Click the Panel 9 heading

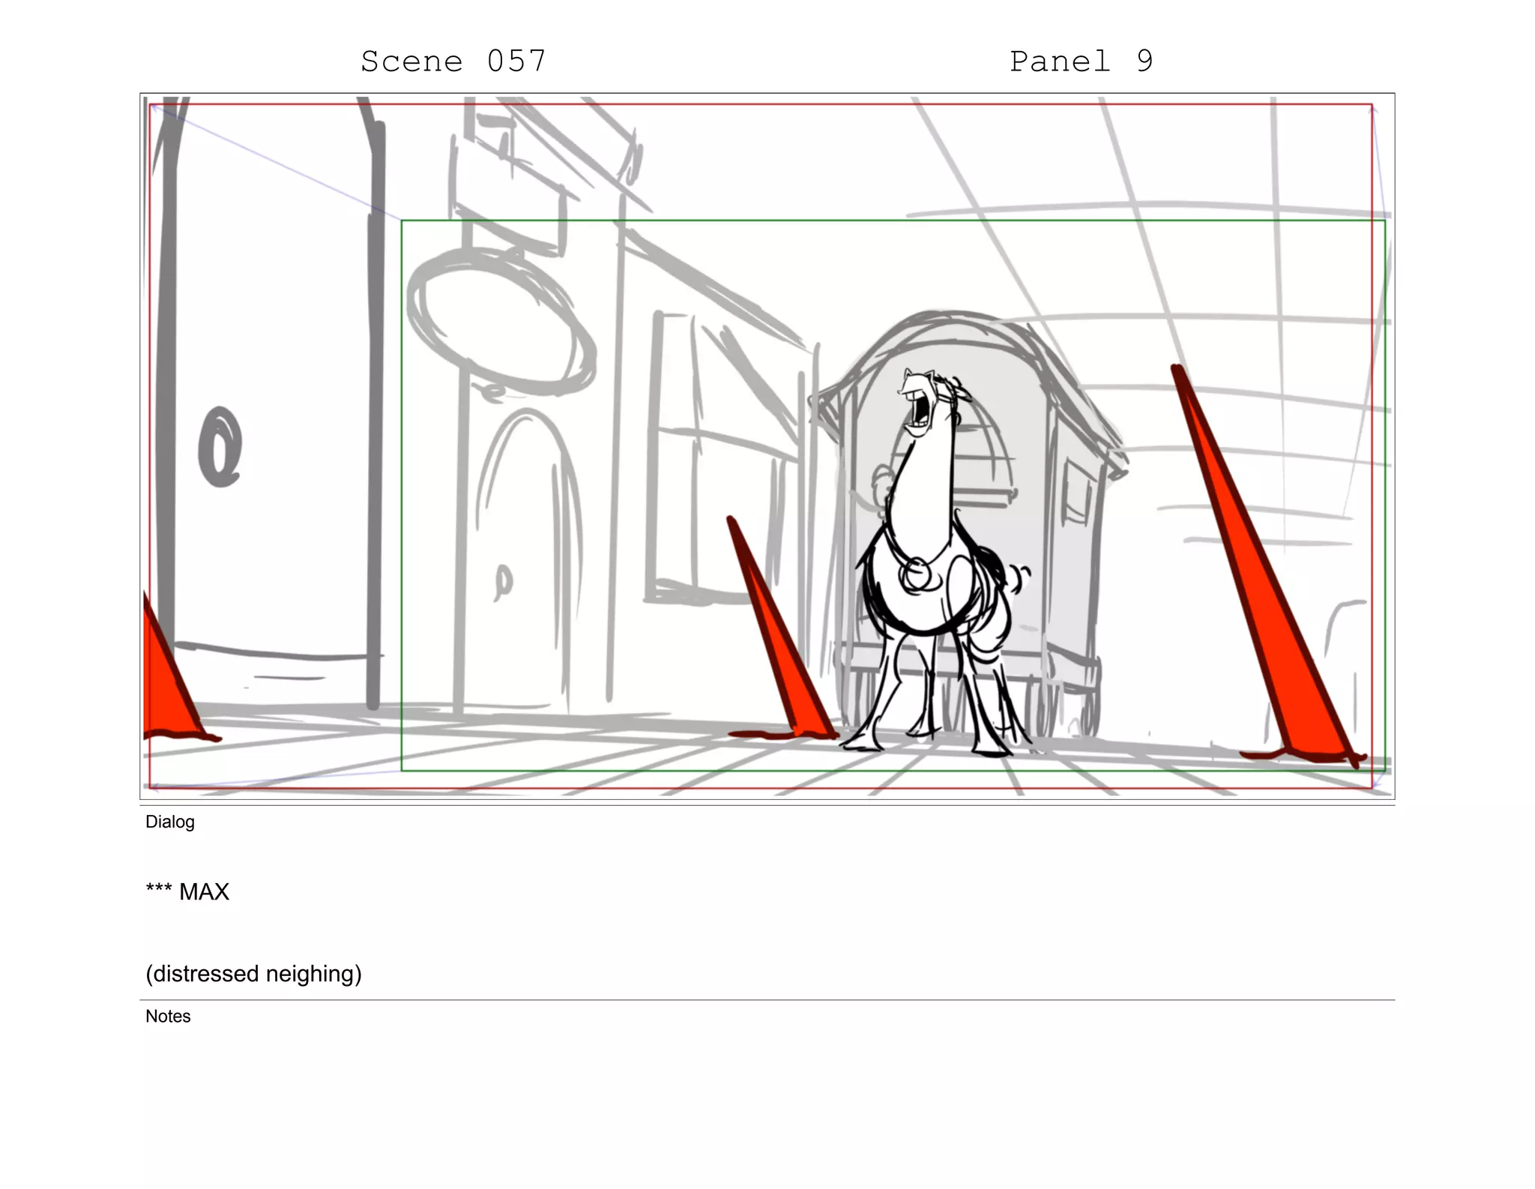point(1080,61)
